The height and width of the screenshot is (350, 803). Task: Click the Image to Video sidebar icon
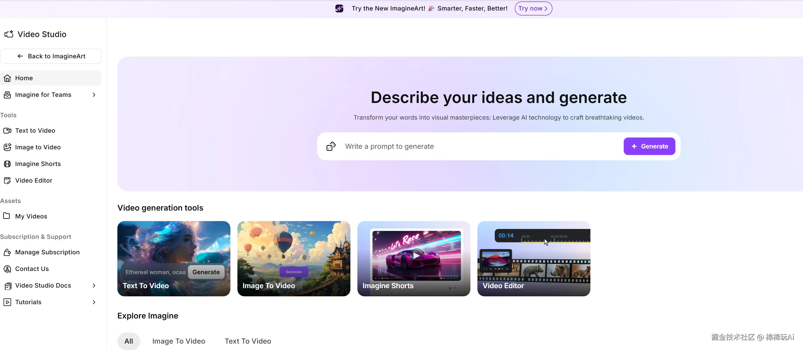tap(7, 147)
